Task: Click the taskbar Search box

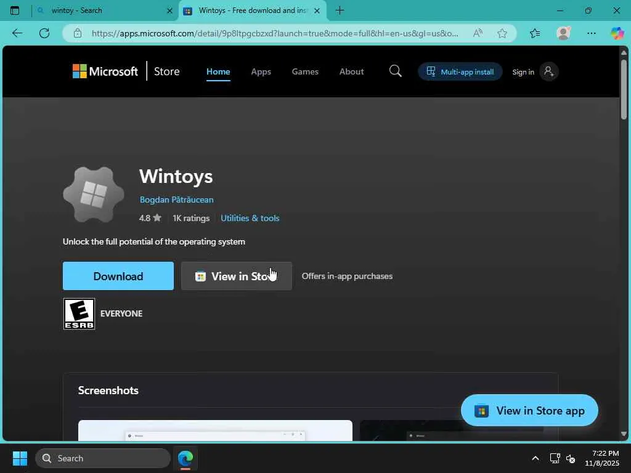Action: tap(103, 458)
